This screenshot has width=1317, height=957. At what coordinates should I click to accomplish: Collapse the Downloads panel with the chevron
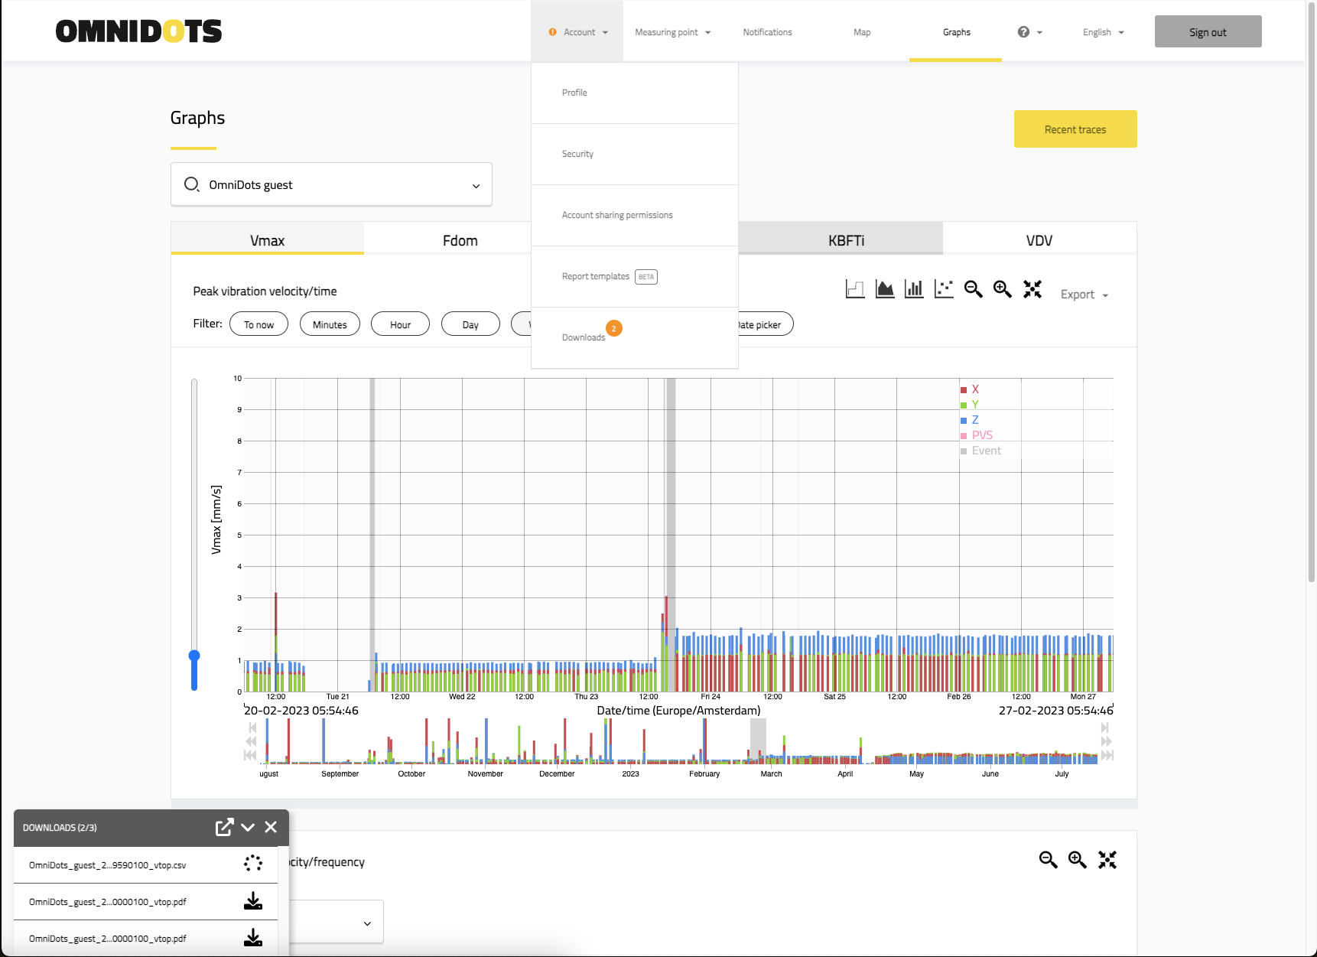[x=248, y=827]
